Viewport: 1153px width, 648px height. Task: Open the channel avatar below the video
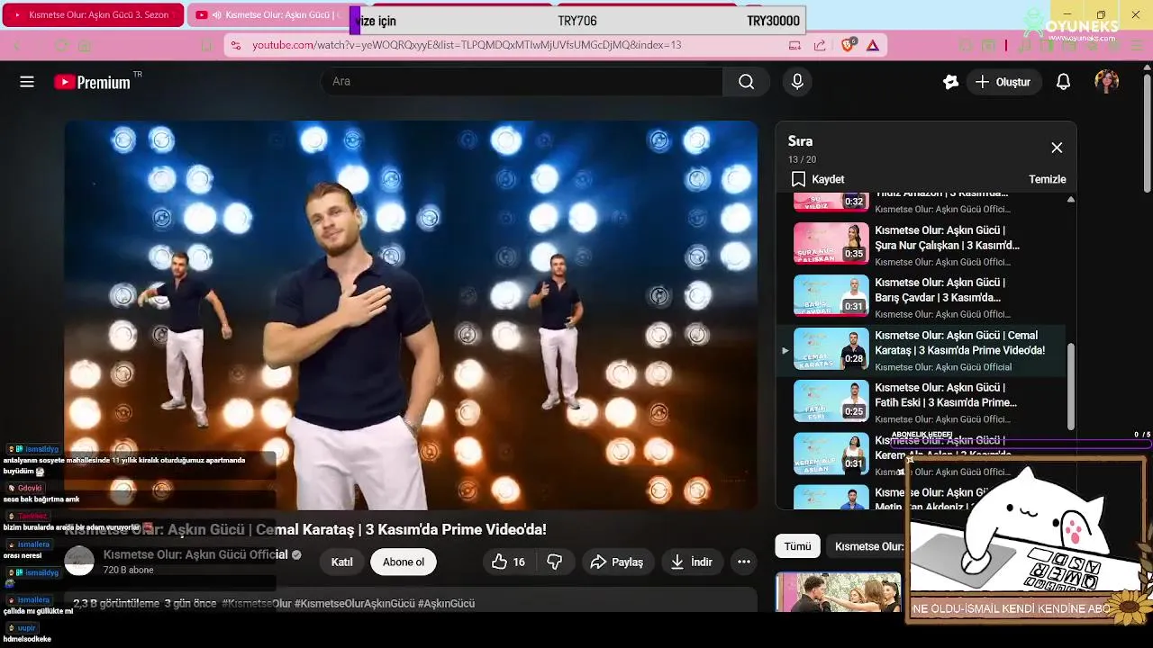79,561
